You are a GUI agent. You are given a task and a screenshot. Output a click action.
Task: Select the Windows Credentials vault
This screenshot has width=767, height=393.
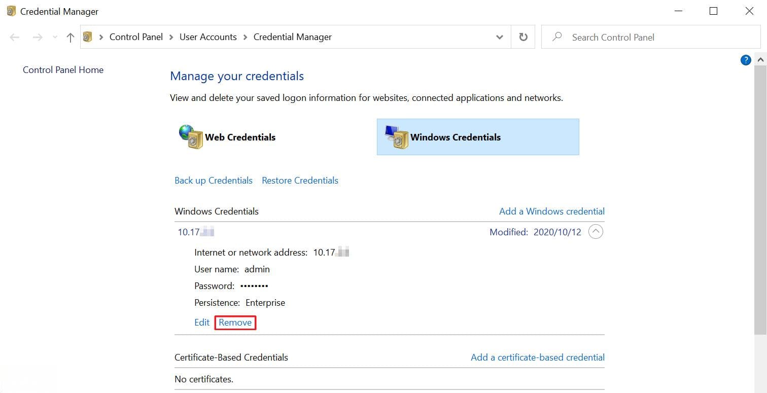478,137
